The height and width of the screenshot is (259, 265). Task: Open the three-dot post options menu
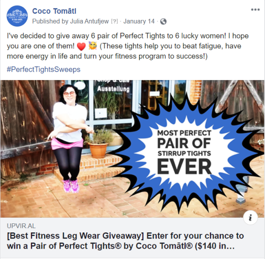(255, 9)
